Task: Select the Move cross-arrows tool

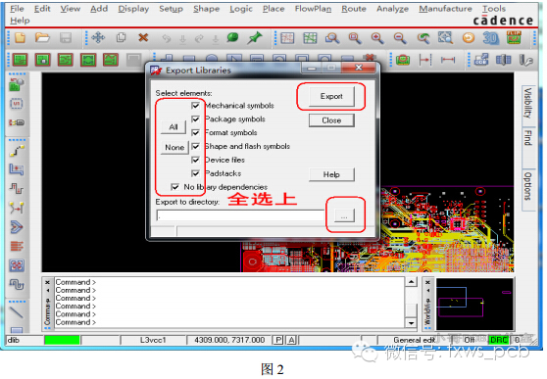Action: point(98,37)
